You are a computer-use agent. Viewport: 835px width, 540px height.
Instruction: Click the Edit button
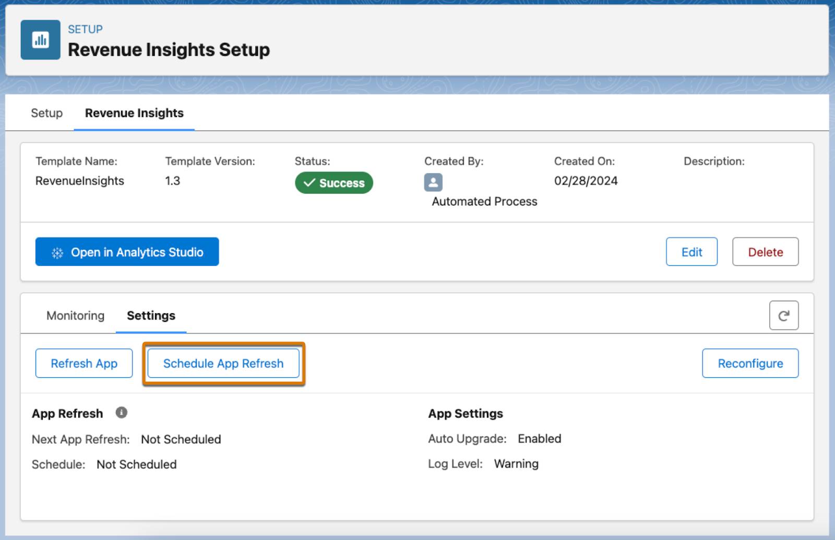pyautogui.click(x=691, y=252)
